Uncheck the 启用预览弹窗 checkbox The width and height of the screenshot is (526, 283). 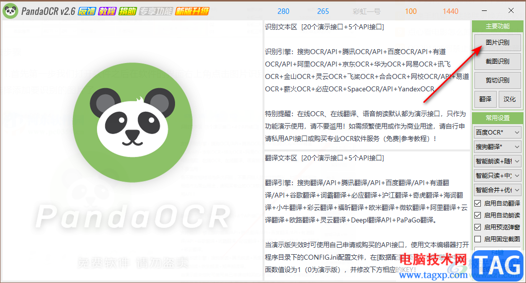click(478, 227)
